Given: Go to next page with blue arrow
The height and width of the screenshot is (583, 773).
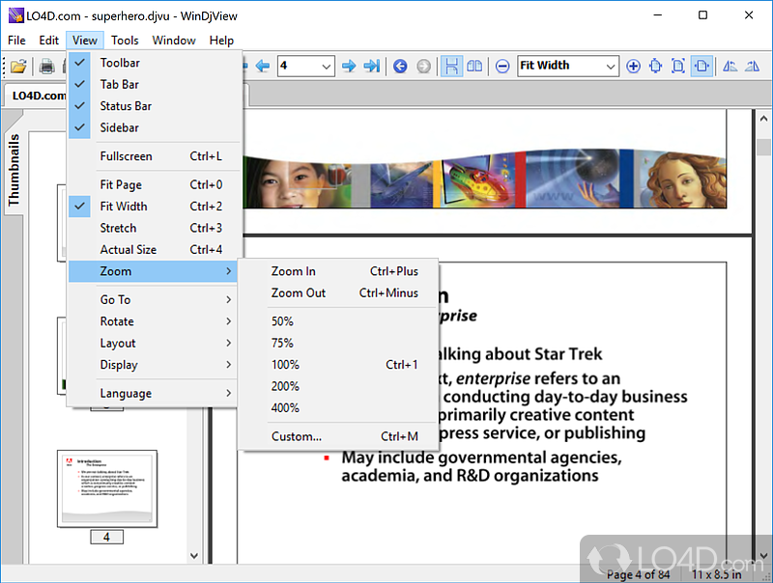Looking at the screenshot, I should 349,66.
